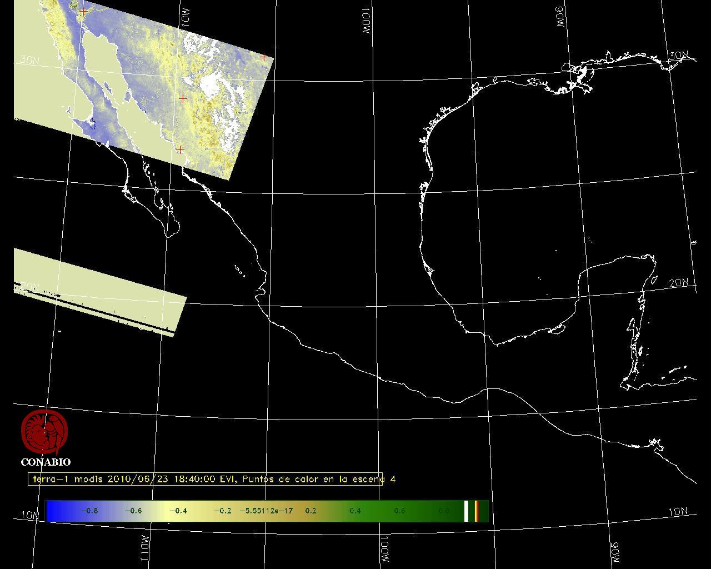Click the terra-1 modis caption text box
Image resolution: width=711 pixels, height=569 pixels.
point(206,479)
